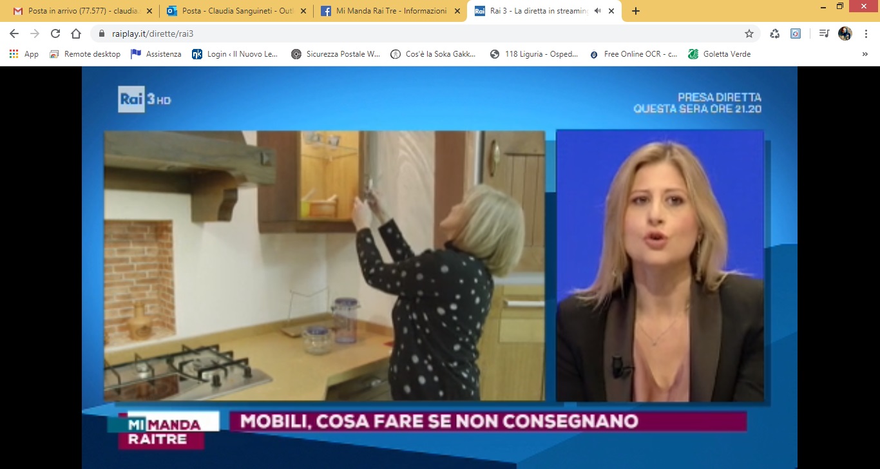Open the browser home page
880x469 pixels.
coord(76,33)
